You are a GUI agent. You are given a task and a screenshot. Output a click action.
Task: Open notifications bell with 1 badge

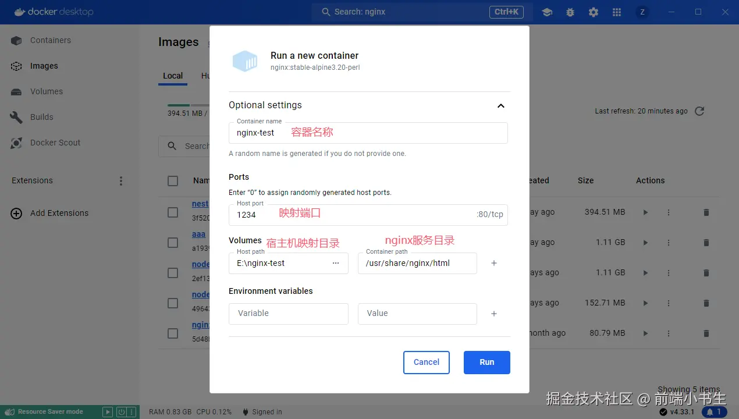(715, 412)
